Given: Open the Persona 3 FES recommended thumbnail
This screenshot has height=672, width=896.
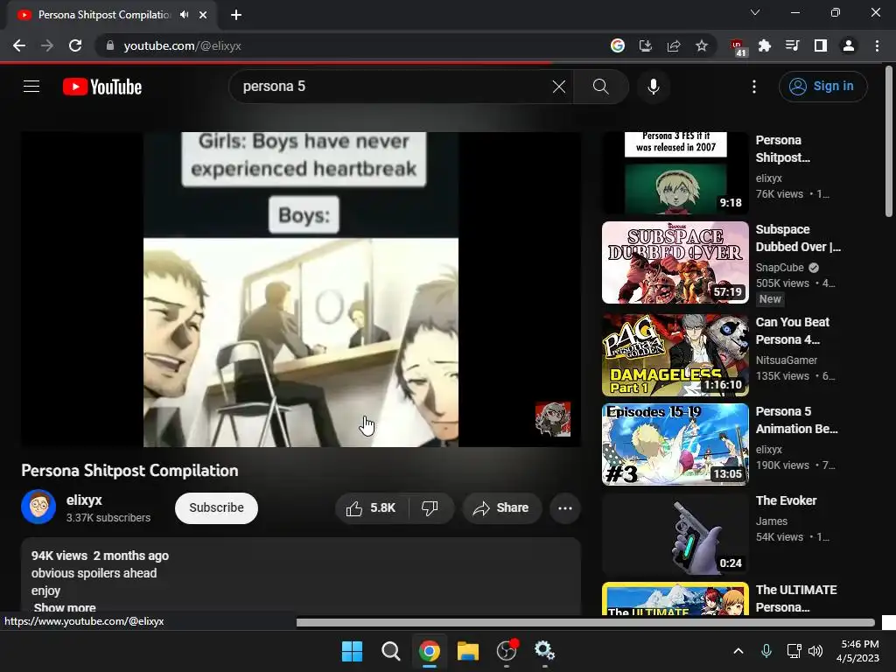Looking at the screenshot, I should (x=675, y=173).
